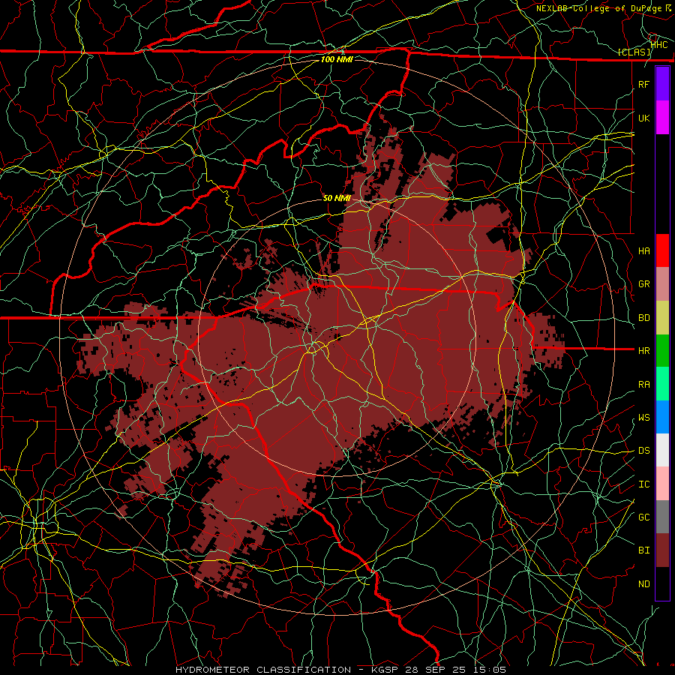Click the ND black legend swatch
675x675 pixels.
662,583
